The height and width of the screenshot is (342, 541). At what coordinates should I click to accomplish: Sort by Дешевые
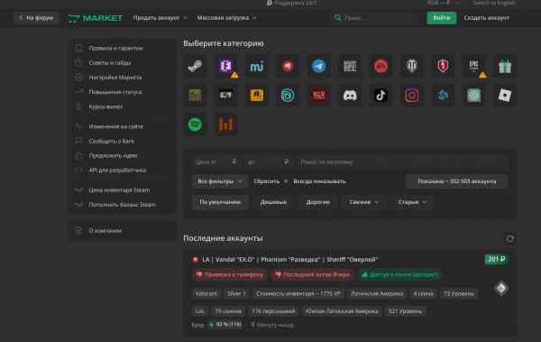point(273,202)
